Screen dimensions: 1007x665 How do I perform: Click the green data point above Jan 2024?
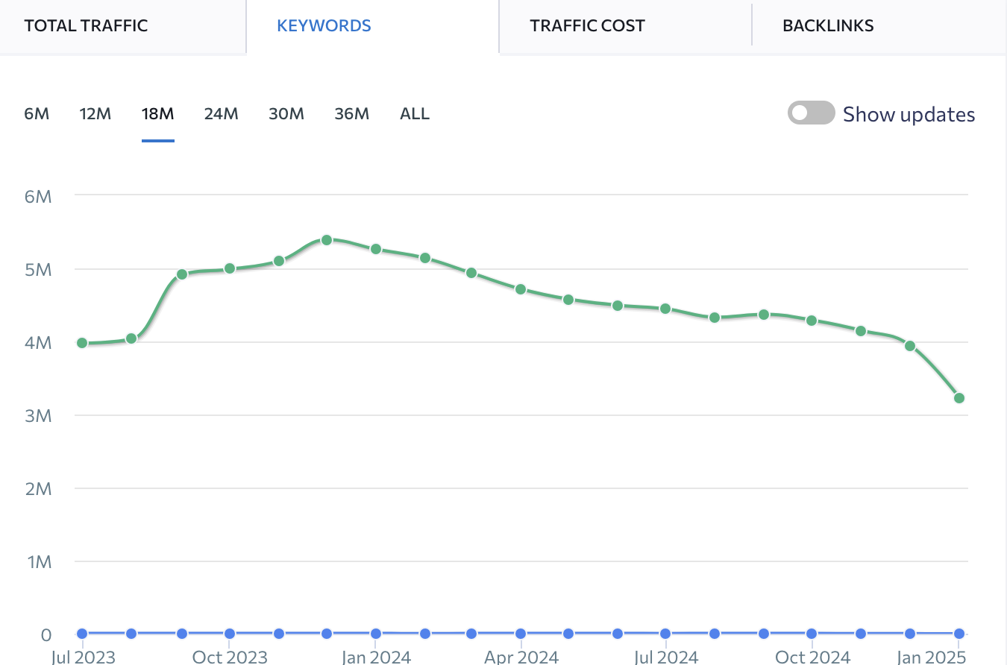[376, 249]
